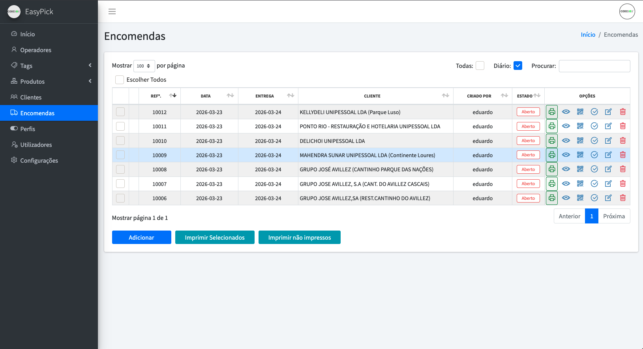Image resolution: width=643 pixels, height=349 pixels.
Task: Delete order 10007 with trash icon
Action: click(x=622, y=184)
